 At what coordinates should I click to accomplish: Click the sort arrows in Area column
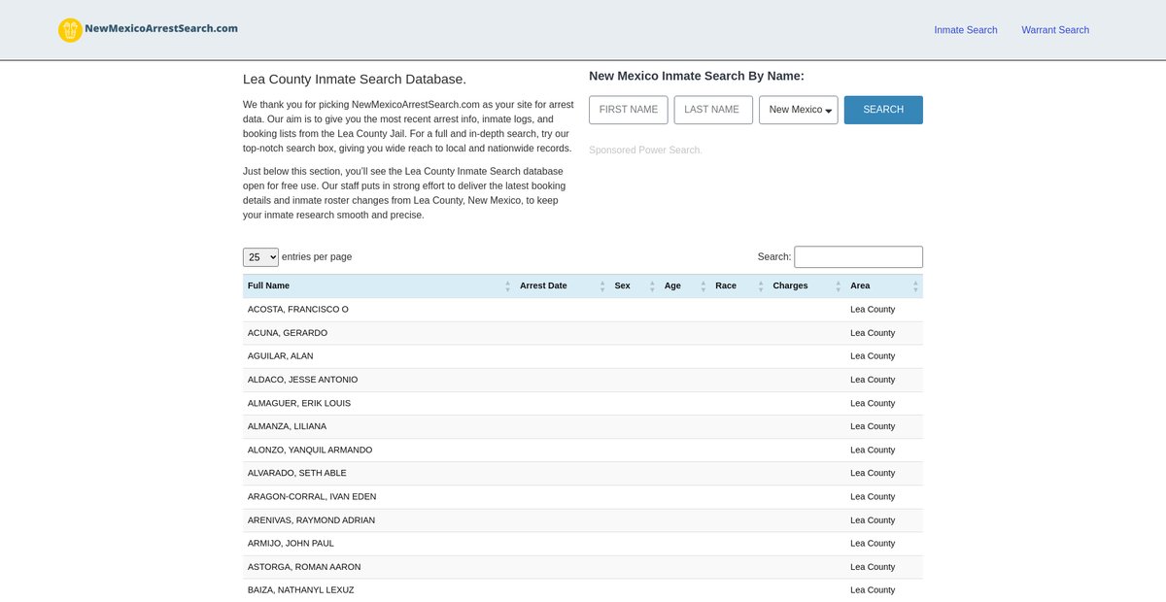coord(915,286)
